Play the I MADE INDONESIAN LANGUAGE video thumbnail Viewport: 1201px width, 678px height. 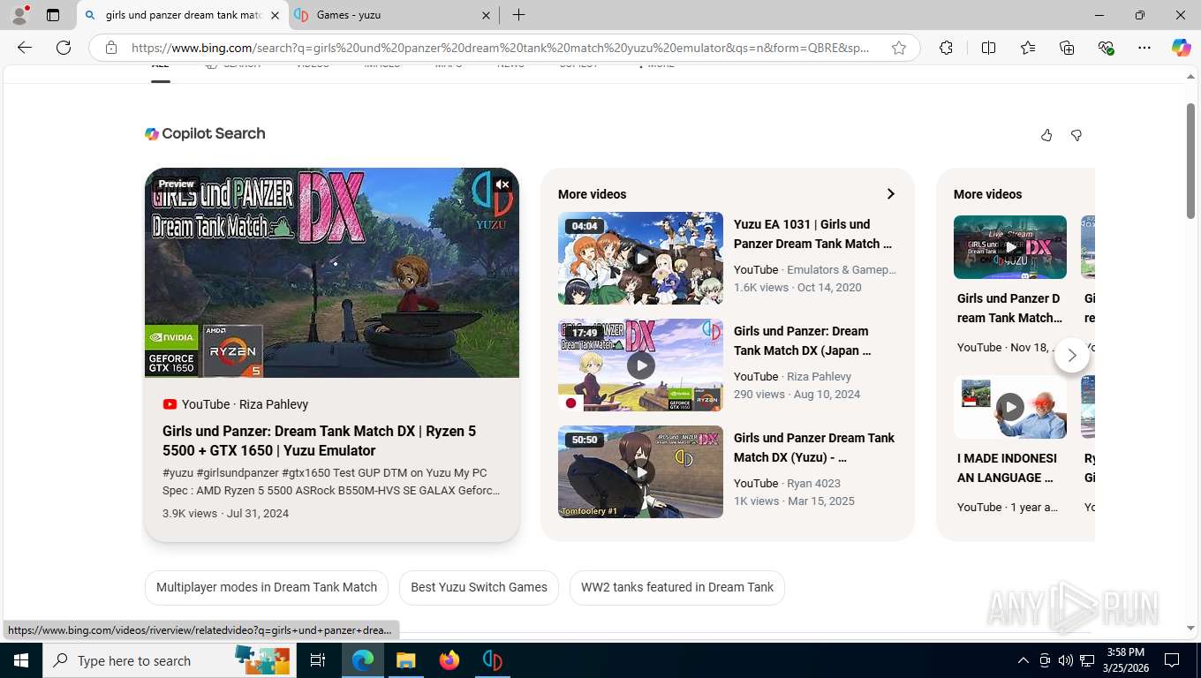click(x=1010, y=407)
